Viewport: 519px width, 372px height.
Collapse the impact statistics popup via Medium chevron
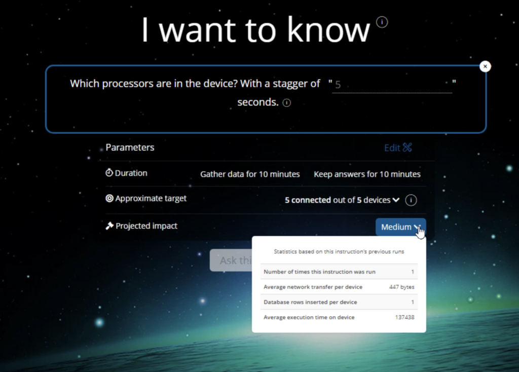pyautogui.click(x=417, y=227)
